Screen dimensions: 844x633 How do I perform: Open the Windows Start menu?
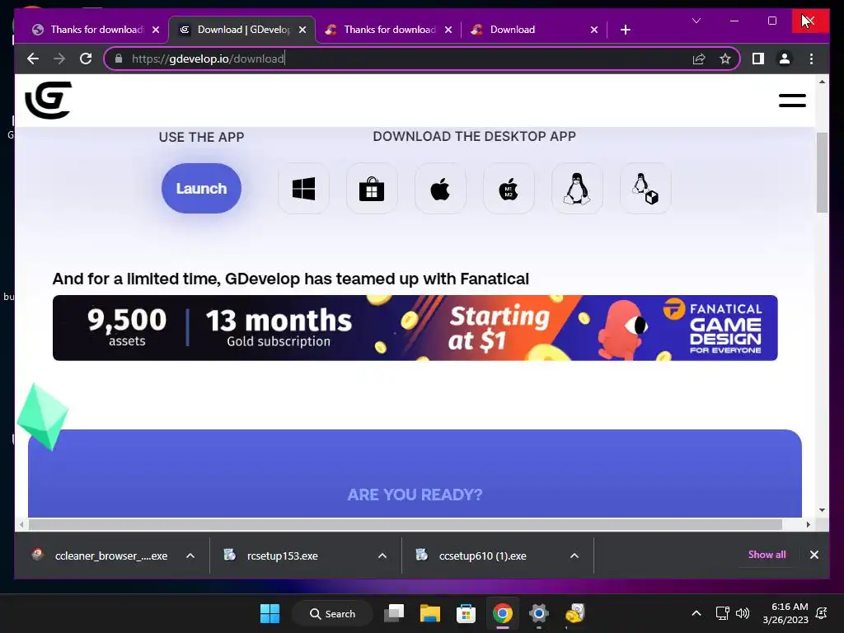click(270, 613)
